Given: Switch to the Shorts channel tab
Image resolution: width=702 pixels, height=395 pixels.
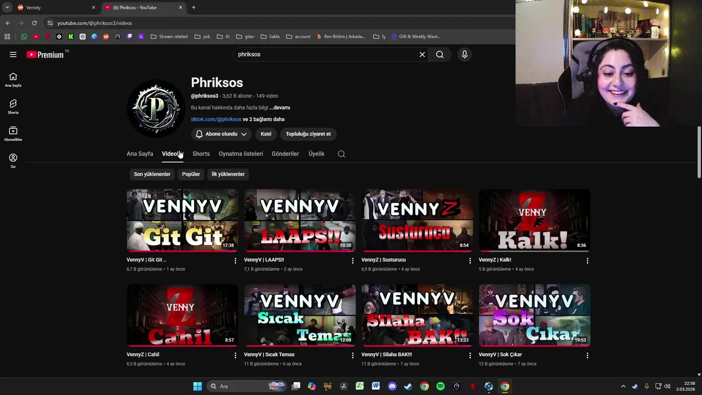Looking at the screenshot, I should [201, 154].
